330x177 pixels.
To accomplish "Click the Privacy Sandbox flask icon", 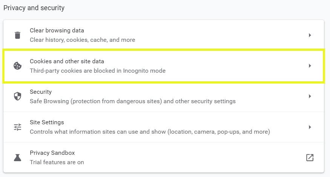I will click(17, 158).
